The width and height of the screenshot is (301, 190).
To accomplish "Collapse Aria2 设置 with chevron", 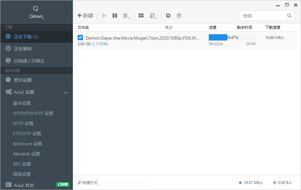I will coord(66,93).
